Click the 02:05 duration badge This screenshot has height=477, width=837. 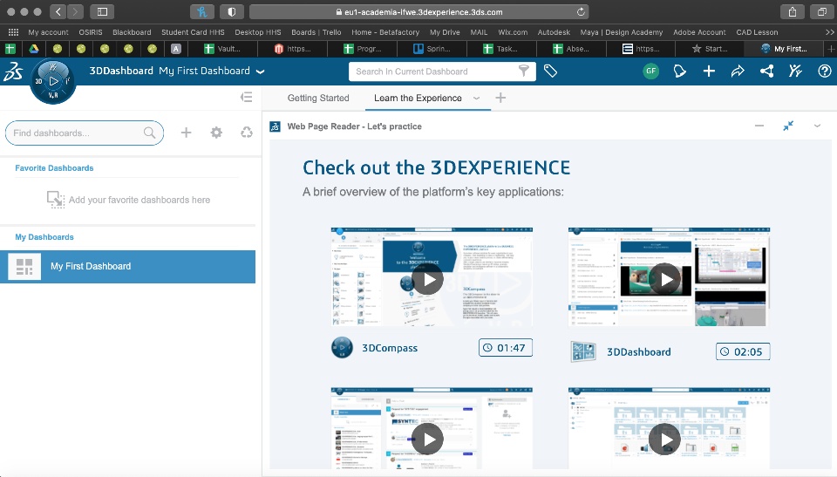(x=743, y=351)
